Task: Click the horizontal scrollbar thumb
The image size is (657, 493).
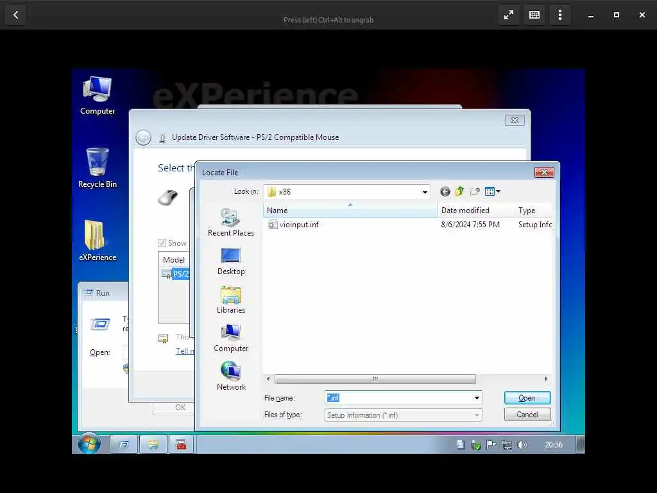Action: tap(375, 379)
